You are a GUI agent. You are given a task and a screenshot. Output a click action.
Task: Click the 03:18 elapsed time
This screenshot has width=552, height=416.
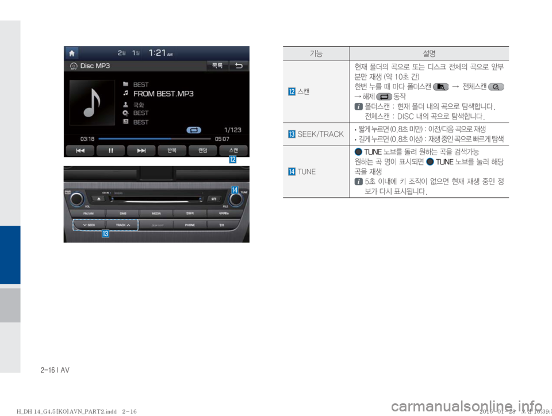click(87, 139)
